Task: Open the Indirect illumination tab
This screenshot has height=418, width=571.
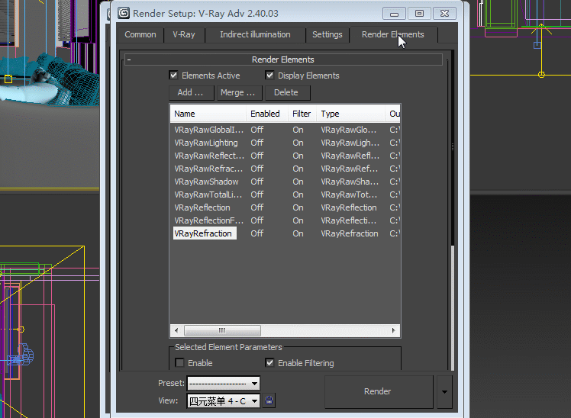Action: [255, 34]
